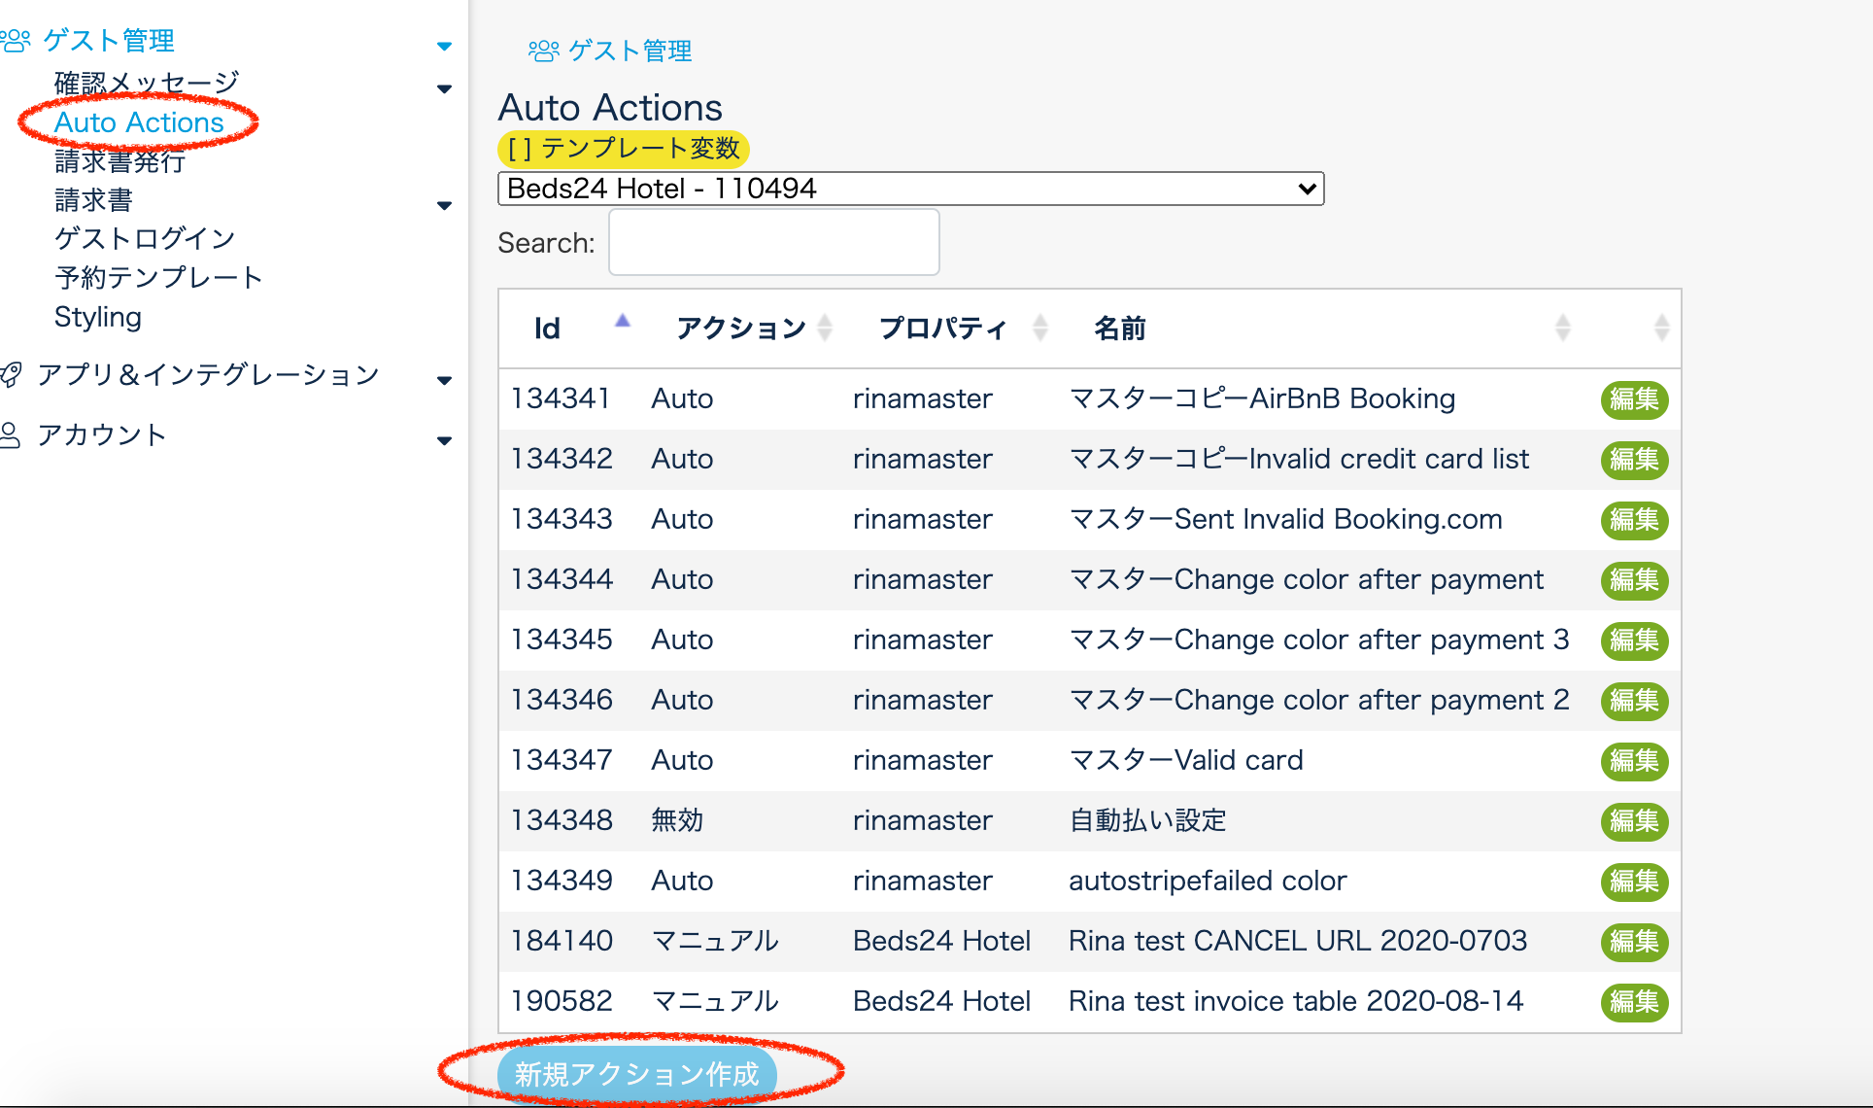
Task: Open 予約テンプレート in sidebar menu
Action: (x=158, y=278)
